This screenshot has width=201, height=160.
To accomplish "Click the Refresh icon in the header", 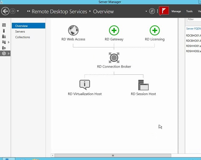I will click(152, 11).
